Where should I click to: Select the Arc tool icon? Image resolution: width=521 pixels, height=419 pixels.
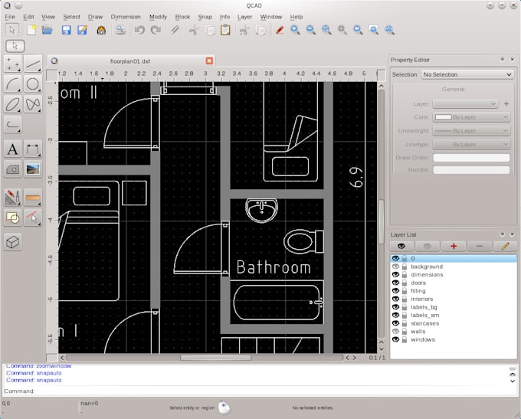tap(13, 84)
